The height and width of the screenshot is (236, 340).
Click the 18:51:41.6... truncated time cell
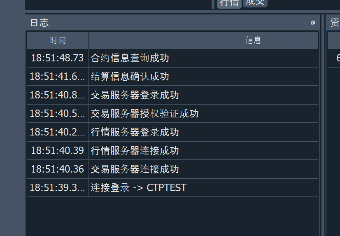pyautogui.click(x=57, y=77)
